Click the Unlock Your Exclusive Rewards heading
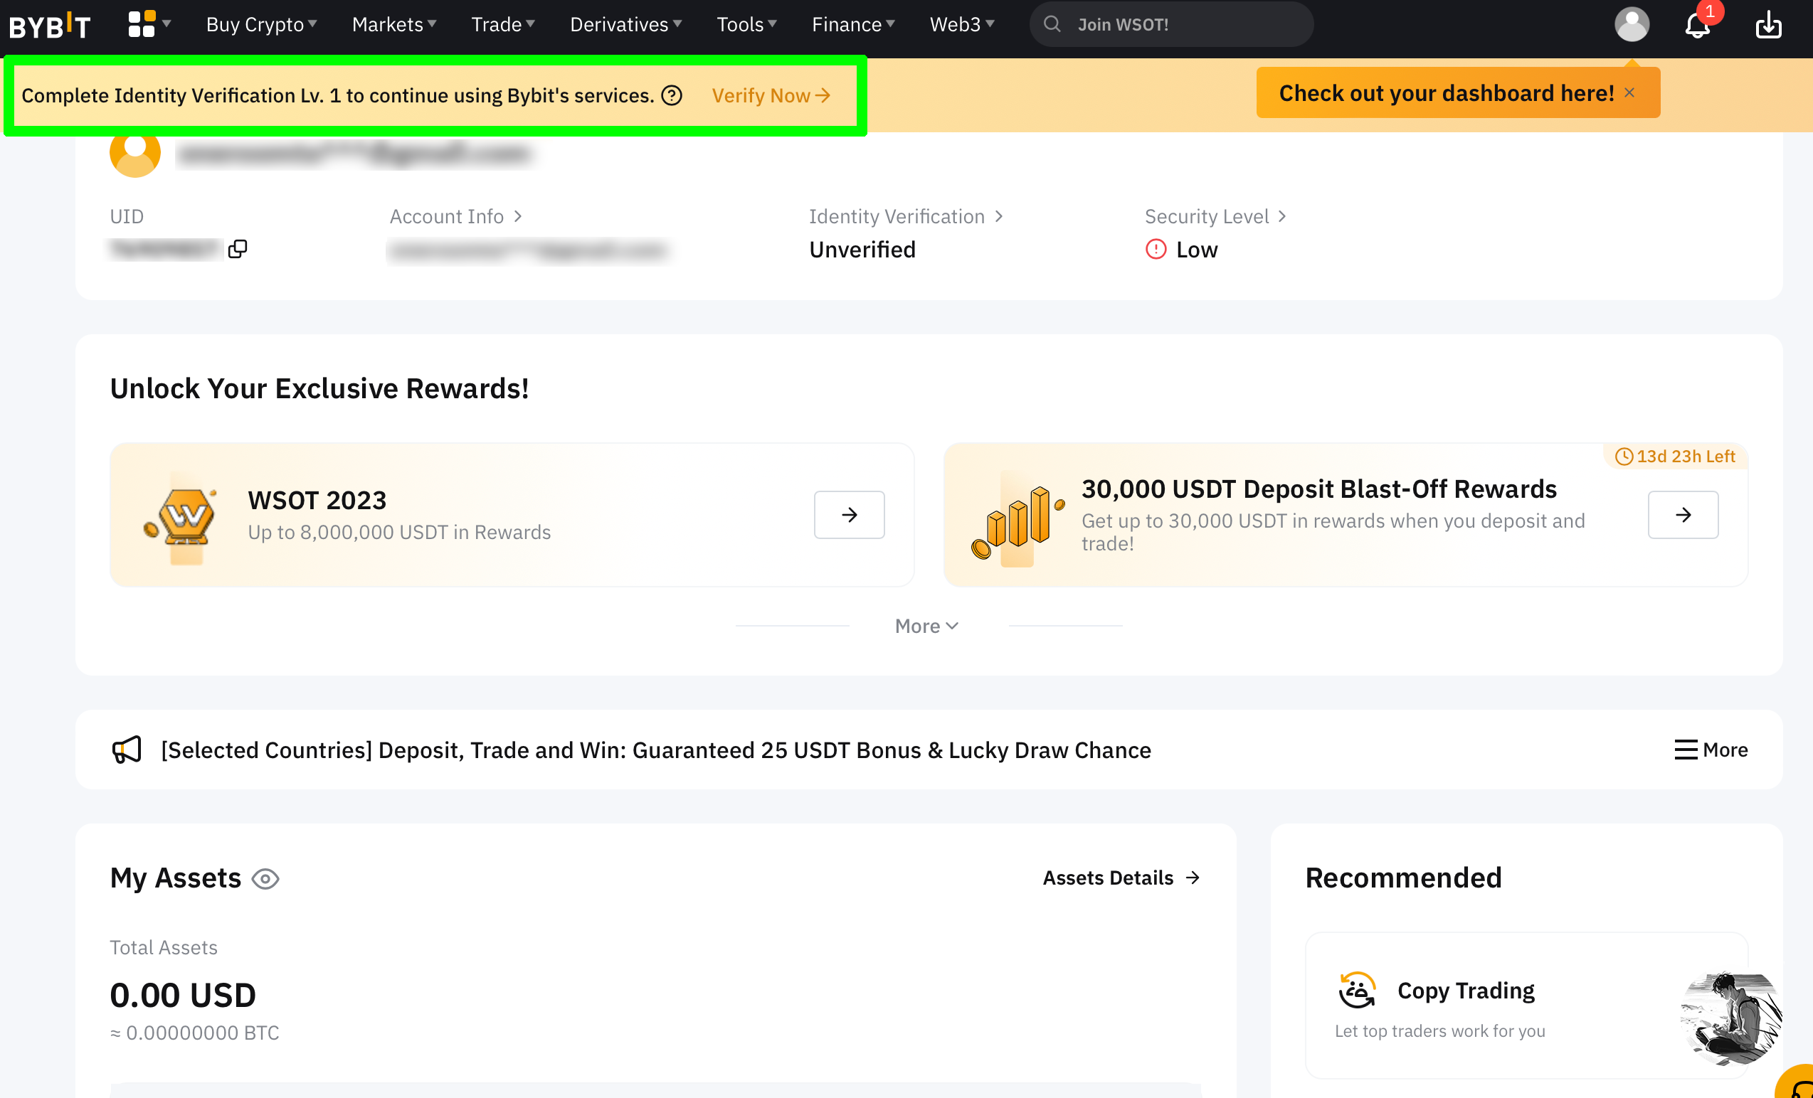 click(x=319, y=388)
